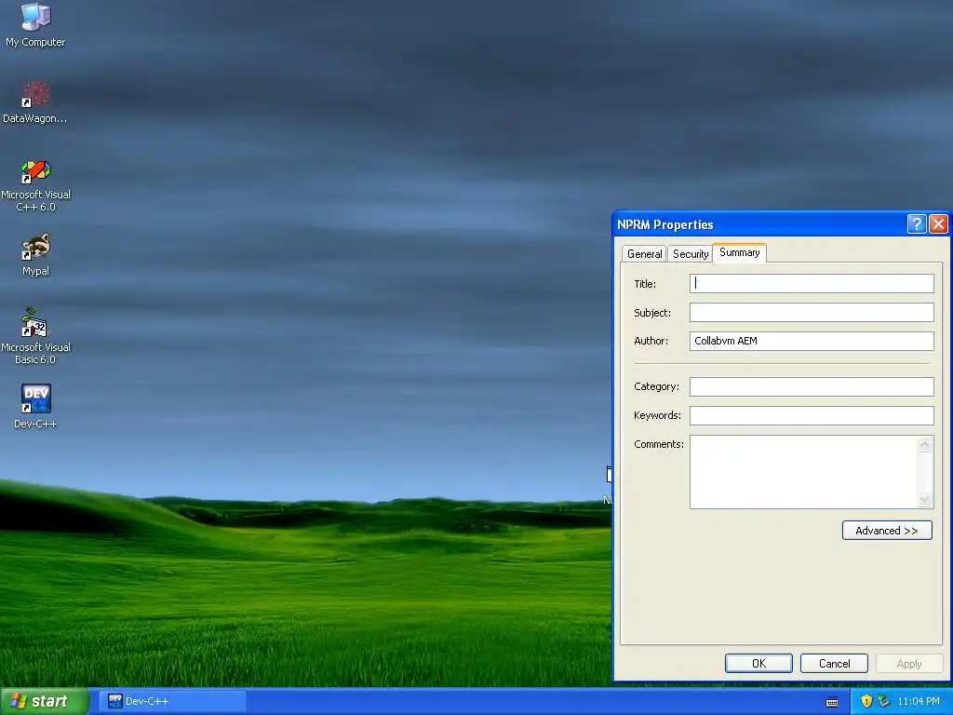Click Cancel in NPRM Properties
953x715 pixels.
[x=834, y=663]
